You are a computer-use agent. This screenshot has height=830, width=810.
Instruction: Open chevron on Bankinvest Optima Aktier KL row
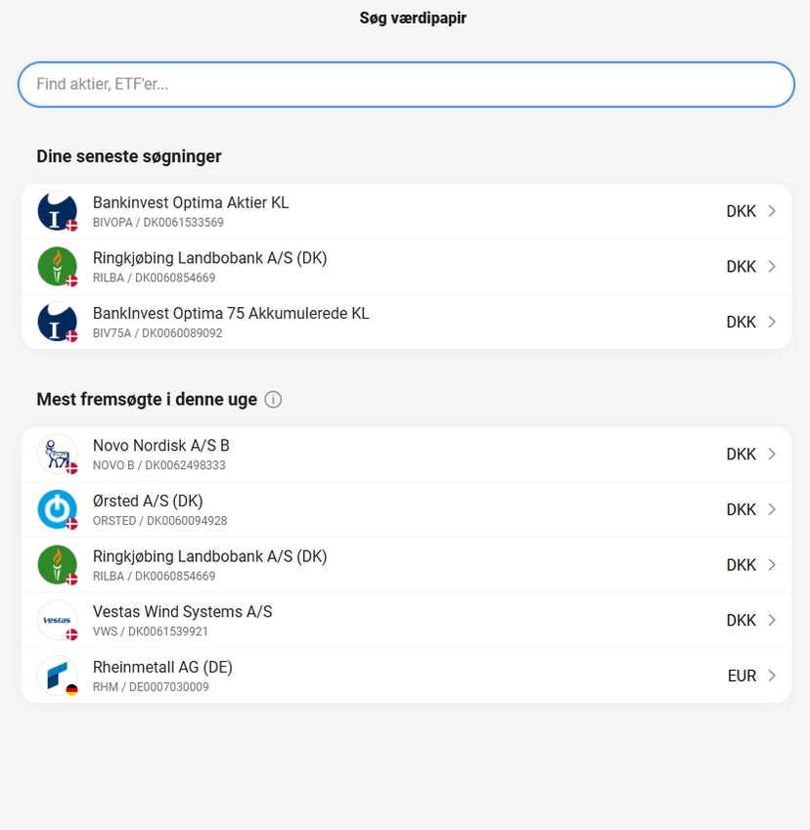pyautogui.click(x=772, y=211)
